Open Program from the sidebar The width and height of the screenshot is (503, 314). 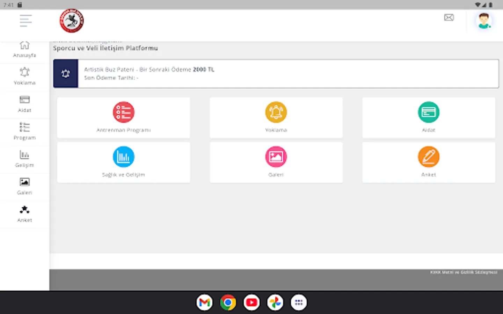[x=24, y=131]
